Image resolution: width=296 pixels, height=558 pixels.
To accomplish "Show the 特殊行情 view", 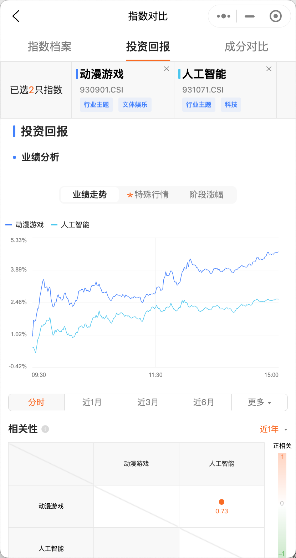I will click(148, 195).
